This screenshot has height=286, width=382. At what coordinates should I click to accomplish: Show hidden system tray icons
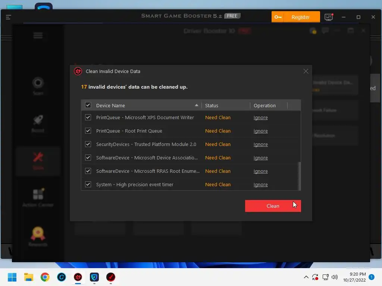306,277
